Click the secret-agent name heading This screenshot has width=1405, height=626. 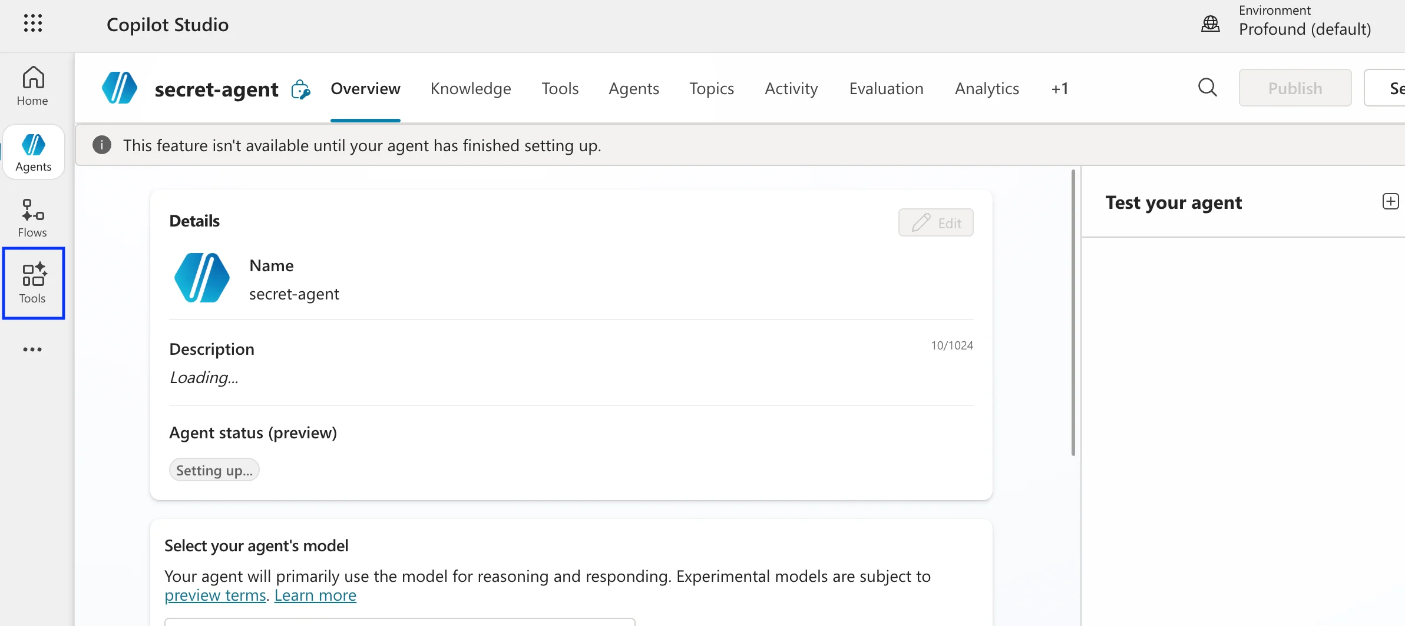[x=216, y=89]
